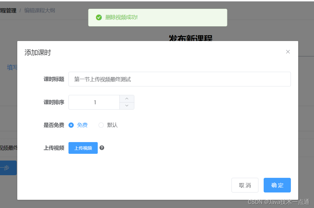The width and height of the screenshot is (314, 208).
Task: Click the up arrow to increase 课时排序
Action: (x=127, y=98)
